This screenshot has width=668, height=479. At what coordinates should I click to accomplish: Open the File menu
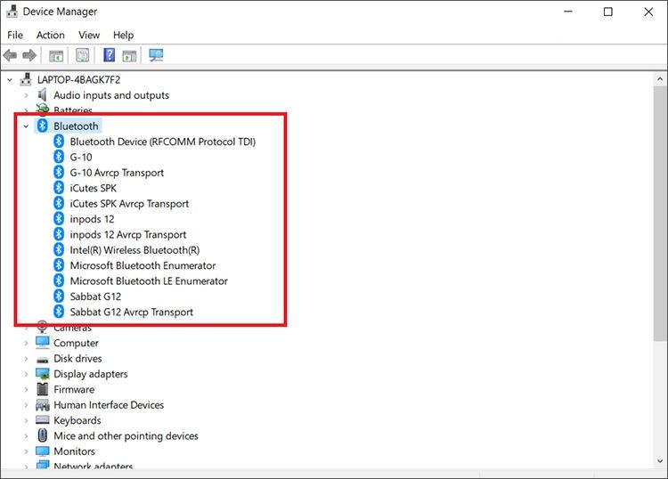point(15,35)
